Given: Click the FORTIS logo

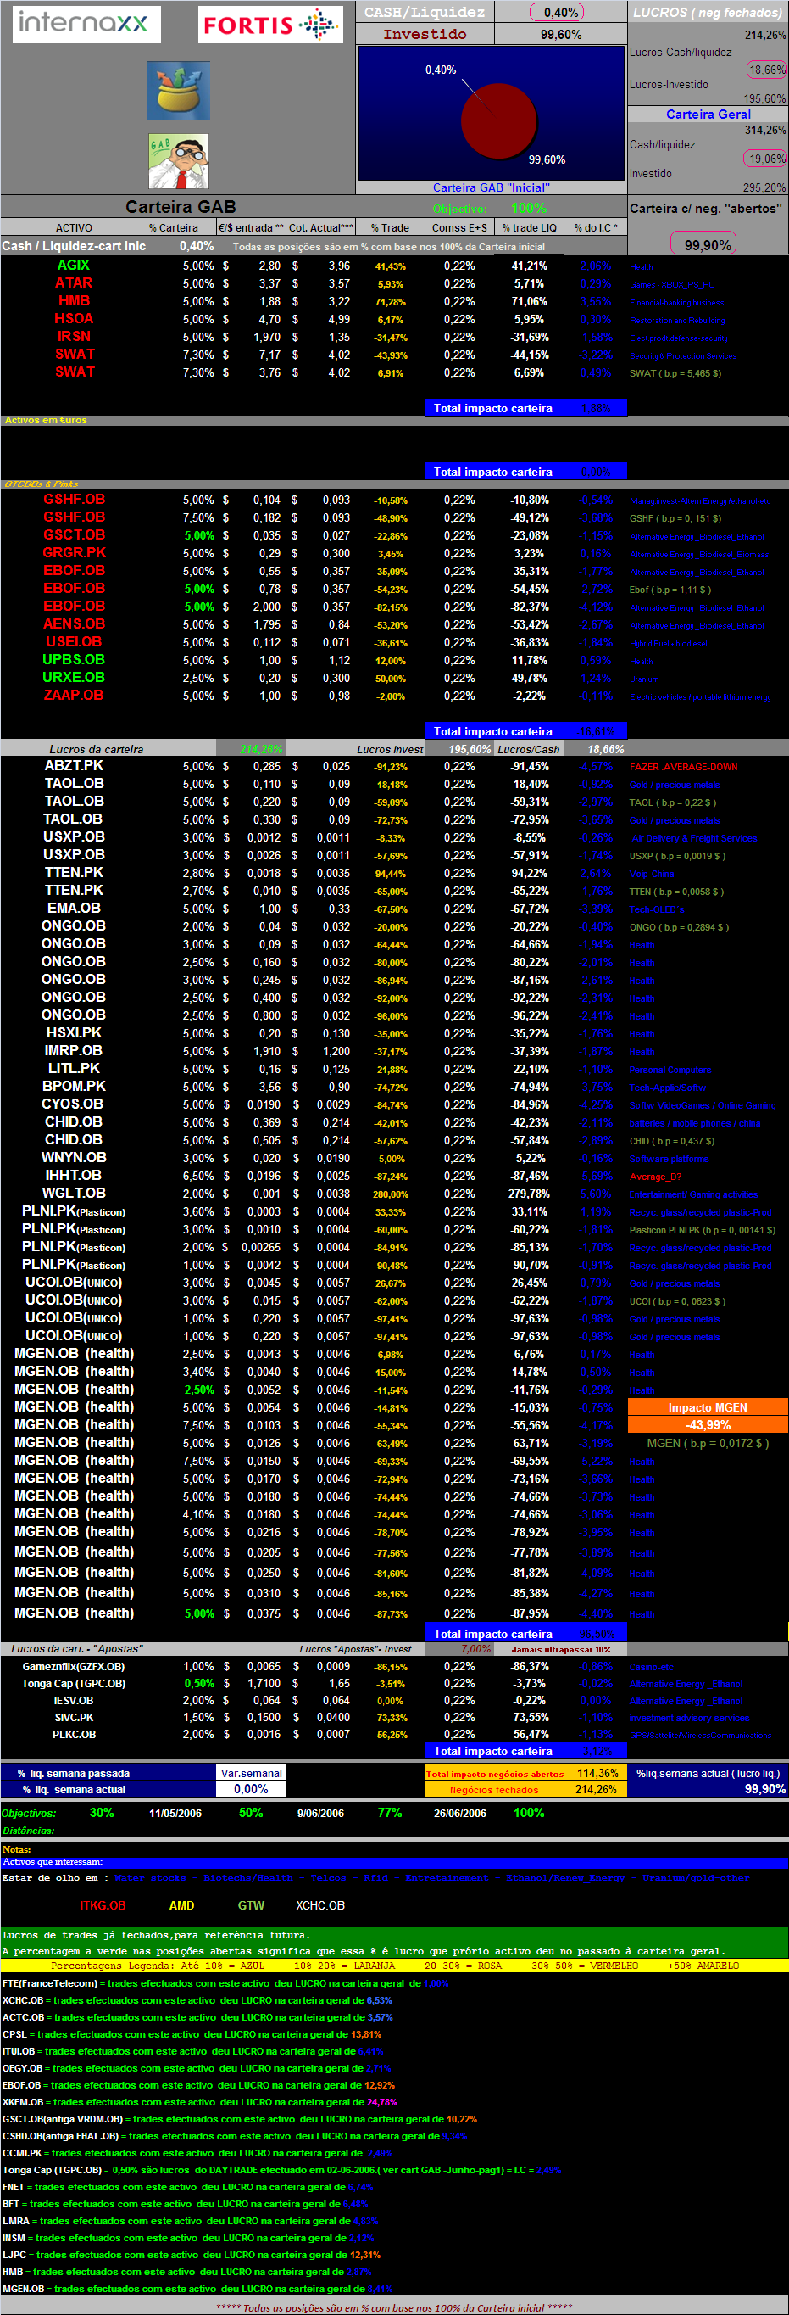Looking at the screenshot, I should click(x=270, y=25).
